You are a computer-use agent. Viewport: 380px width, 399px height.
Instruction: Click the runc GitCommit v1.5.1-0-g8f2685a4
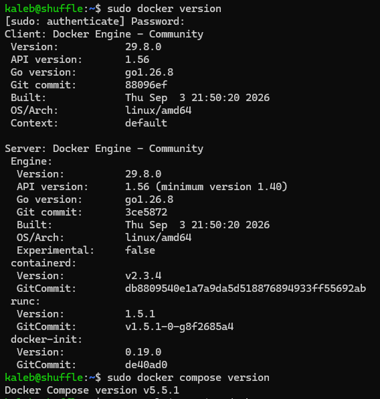179,327
